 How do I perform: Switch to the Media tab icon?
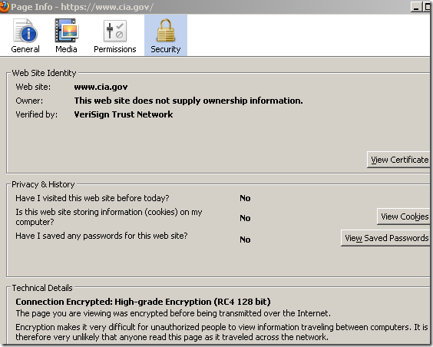[66, 31]
